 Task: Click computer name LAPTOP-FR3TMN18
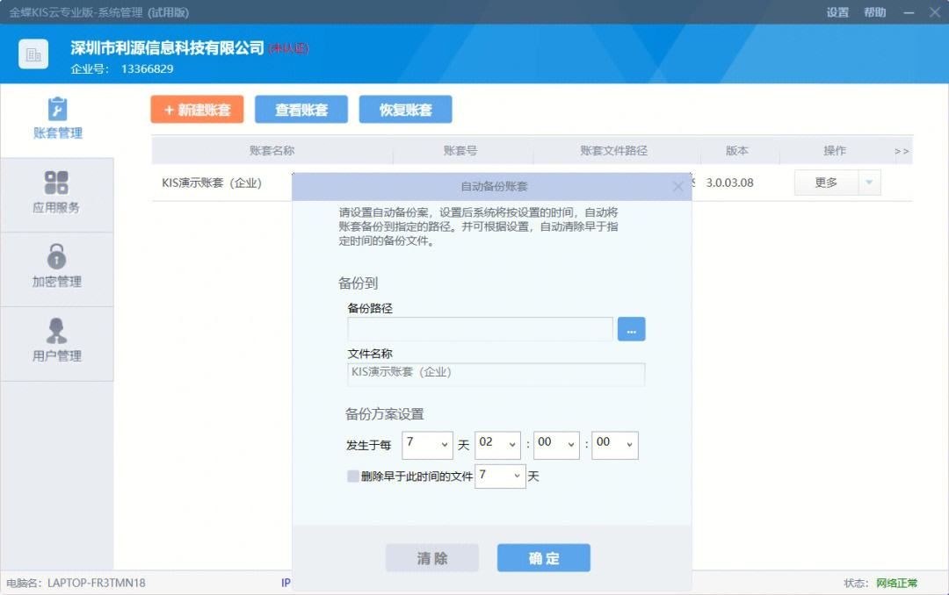97,583
